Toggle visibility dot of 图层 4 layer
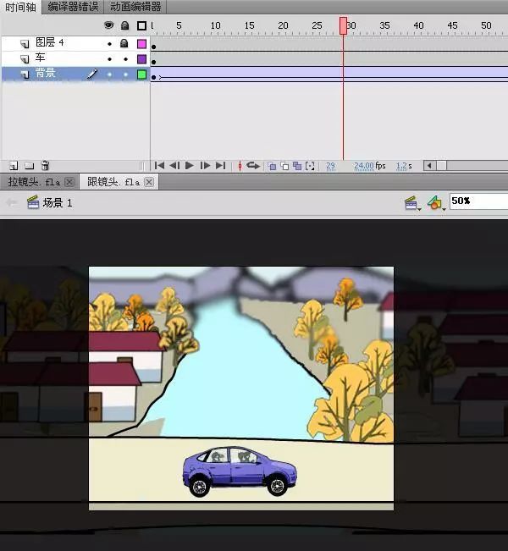508x551 pixels. coord(110,44)
